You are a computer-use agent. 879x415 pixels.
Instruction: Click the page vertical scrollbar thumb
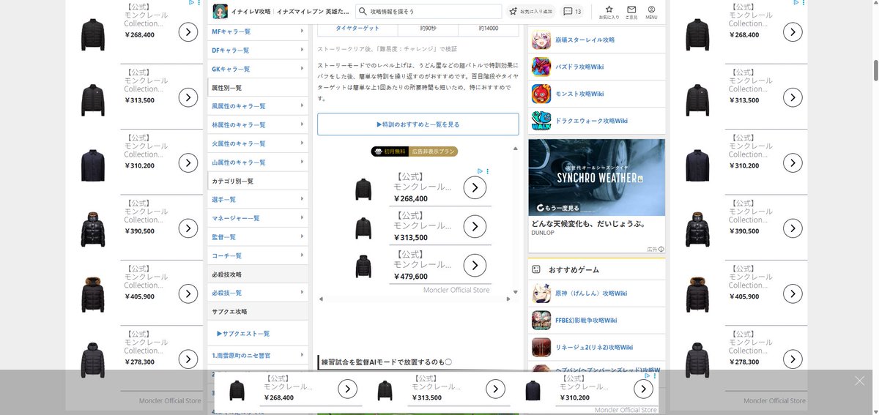pos(875,70)
